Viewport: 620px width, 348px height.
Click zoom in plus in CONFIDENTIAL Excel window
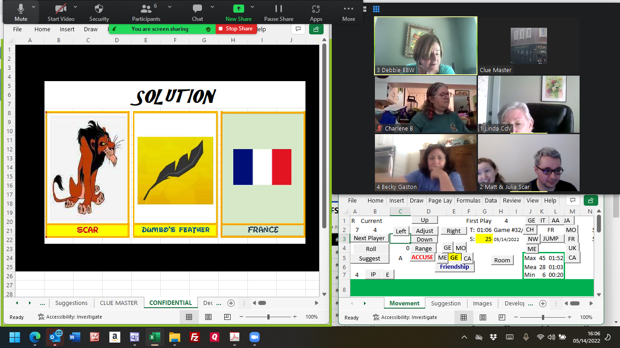tap(295, 317)
